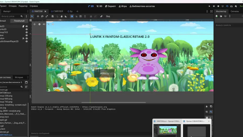Screen dimensions: 243x137
Task: Select the Pan hand tool
Action: coord(62,16)
